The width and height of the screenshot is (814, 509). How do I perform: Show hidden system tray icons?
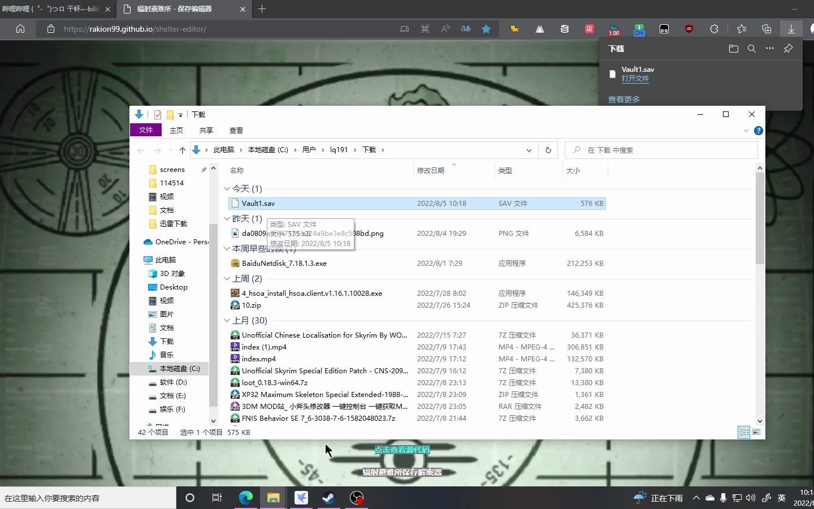point(696,498)
